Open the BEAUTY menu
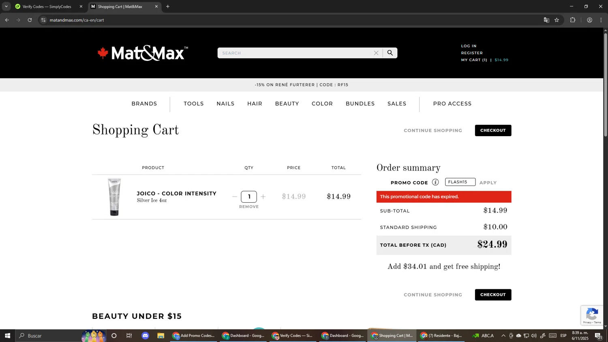 (287, 104)
